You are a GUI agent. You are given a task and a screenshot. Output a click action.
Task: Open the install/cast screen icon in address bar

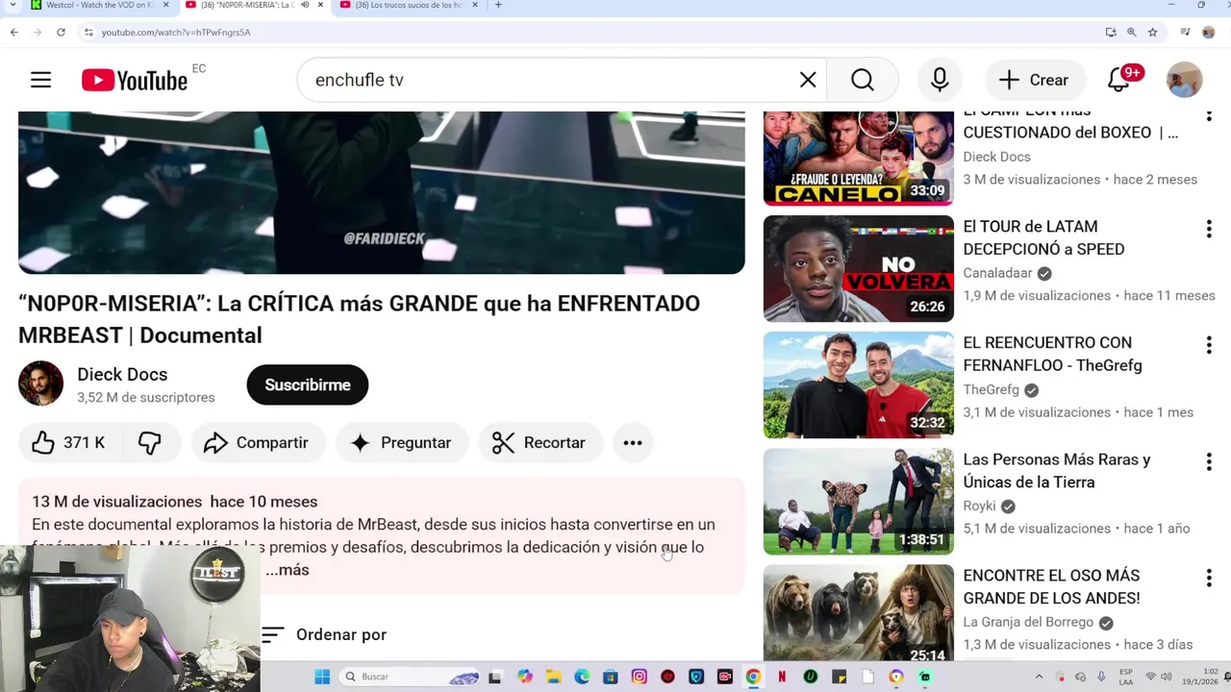coord(1111,32)
